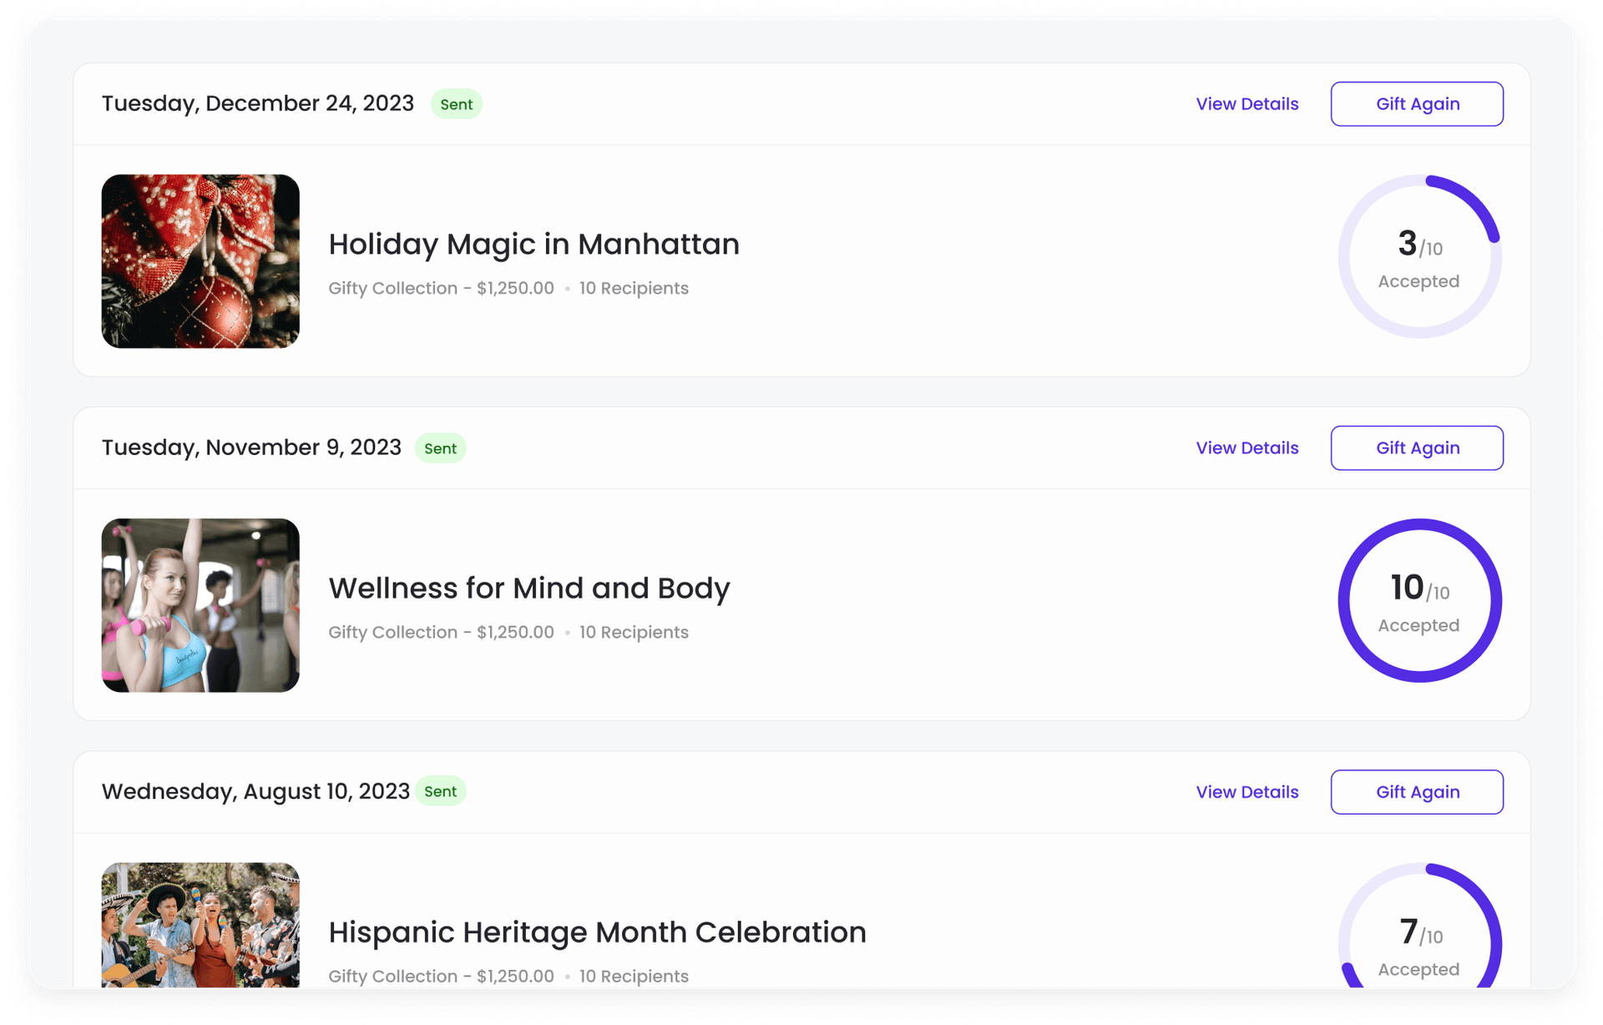1603x1025 pixels.
Task: Click the Sent badge next to December 24
Action: click(456, 104)
